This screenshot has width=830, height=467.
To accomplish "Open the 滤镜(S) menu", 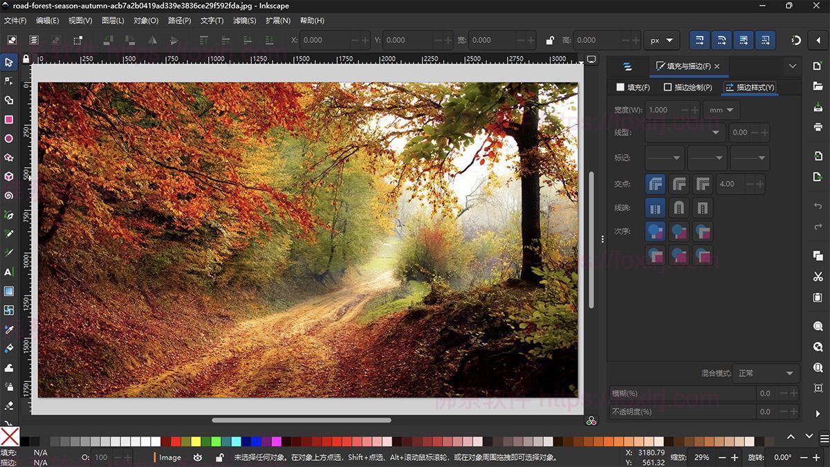I will point(244,21).
